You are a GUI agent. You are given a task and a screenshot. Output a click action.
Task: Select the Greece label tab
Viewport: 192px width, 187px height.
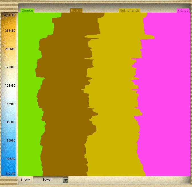[x=27, y=11]
